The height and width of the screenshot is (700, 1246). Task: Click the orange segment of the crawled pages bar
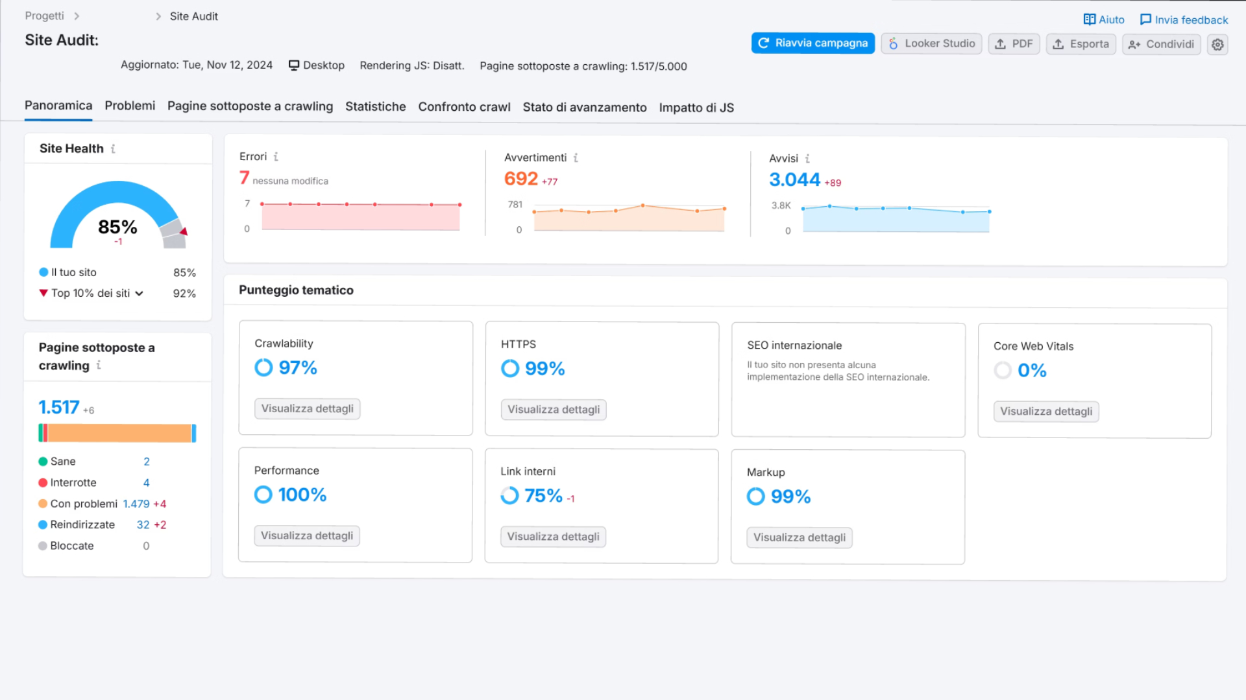119,433
